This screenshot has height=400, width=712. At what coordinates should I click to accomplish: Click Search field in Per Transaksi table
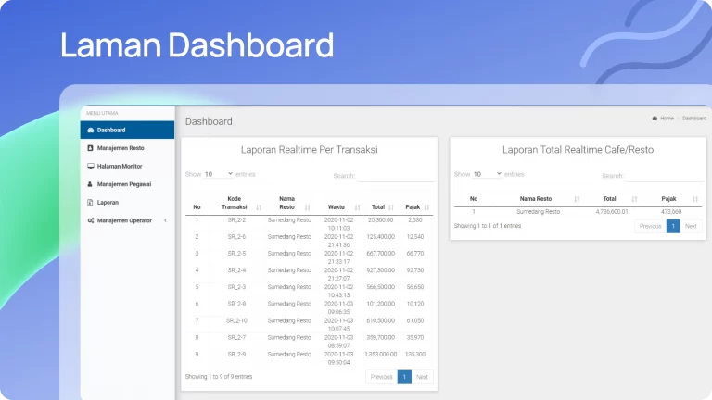tap(396, 176)
